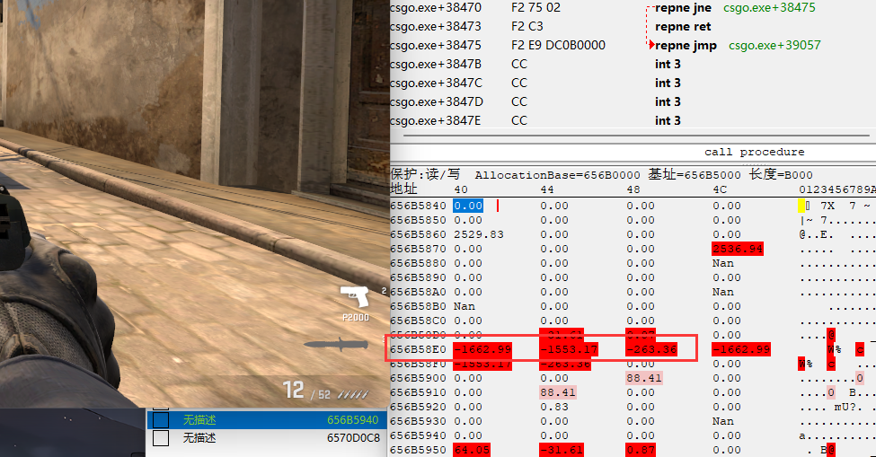Click memory address label 656B5930
876x457 pixels.
click(x=418, y=421)
